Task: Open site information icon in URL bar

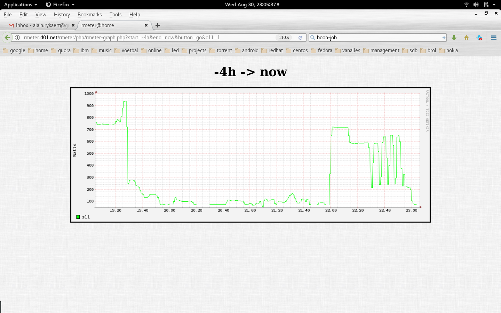Action: pyautogui.click(x=17, y=38)
